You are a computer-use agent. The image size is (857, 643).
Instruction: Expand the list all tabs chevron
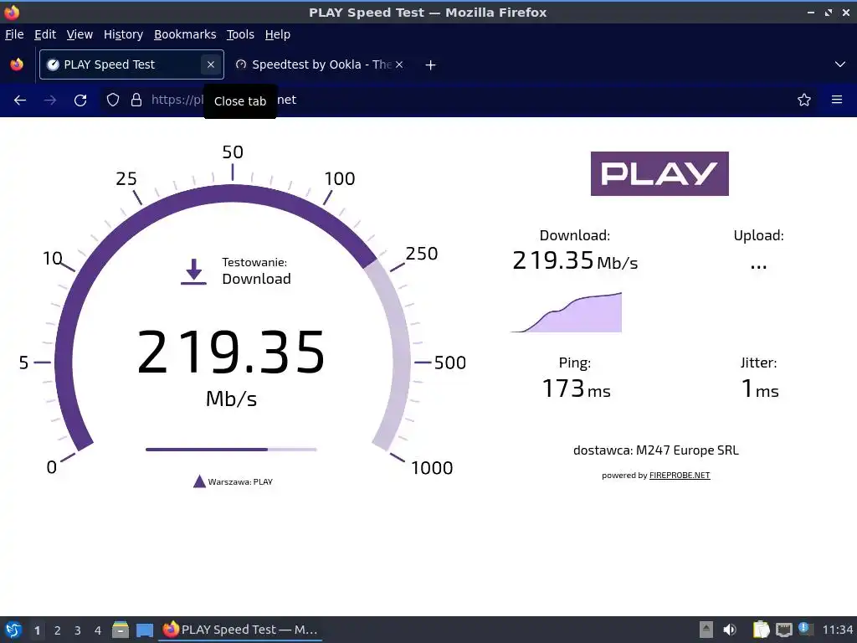point(840,64)
